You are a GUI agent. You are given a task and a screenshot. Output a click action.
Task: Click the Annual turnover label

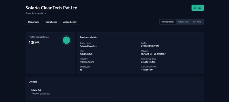pyautogui.click(x=149, y=67)
